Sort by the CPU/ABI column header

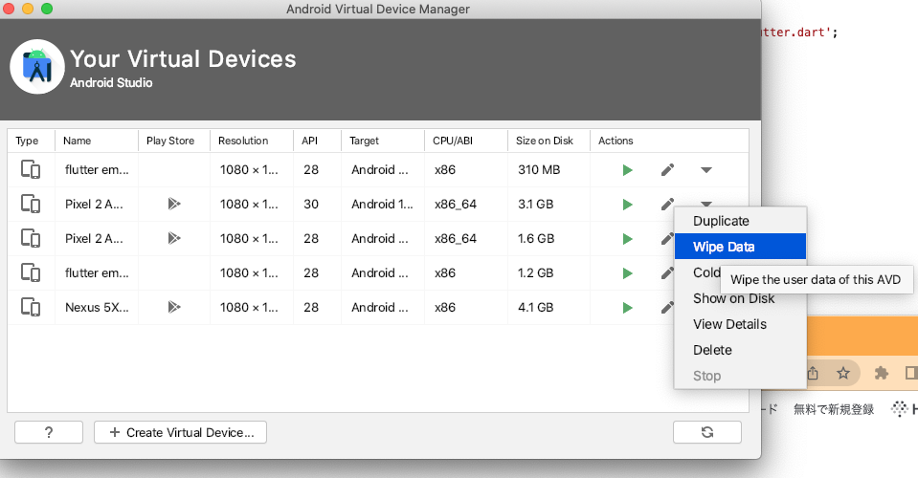[x=466, y=141]
